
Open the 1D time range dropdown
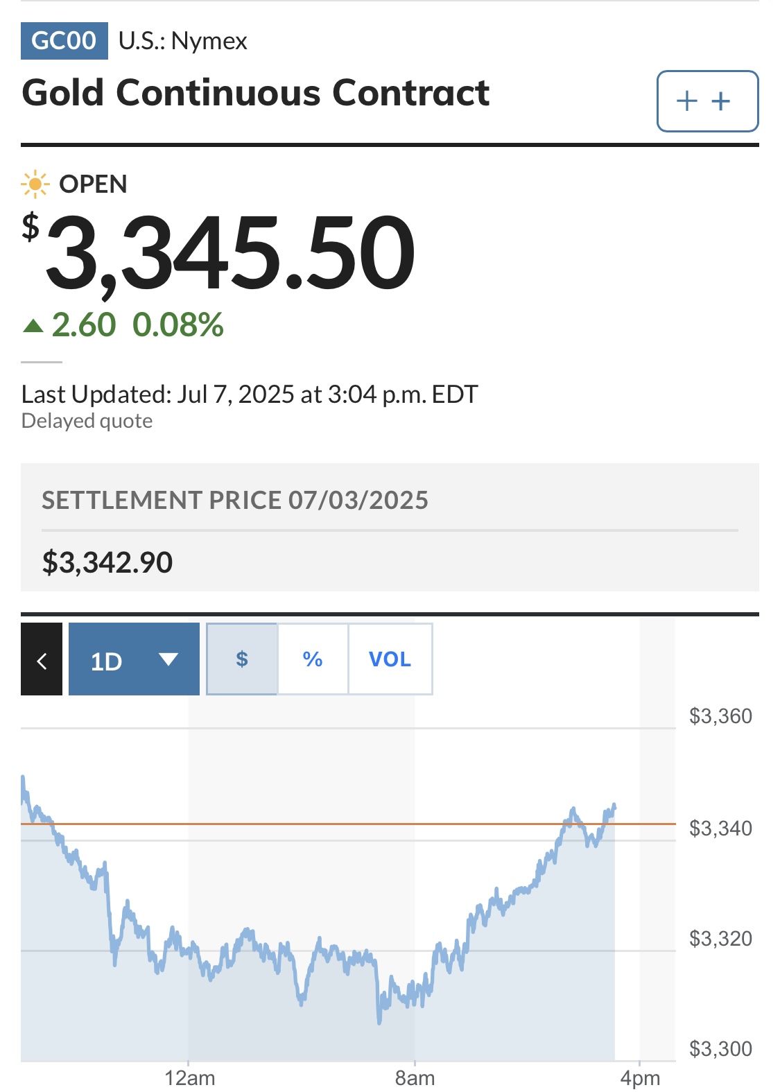(134, 659)
